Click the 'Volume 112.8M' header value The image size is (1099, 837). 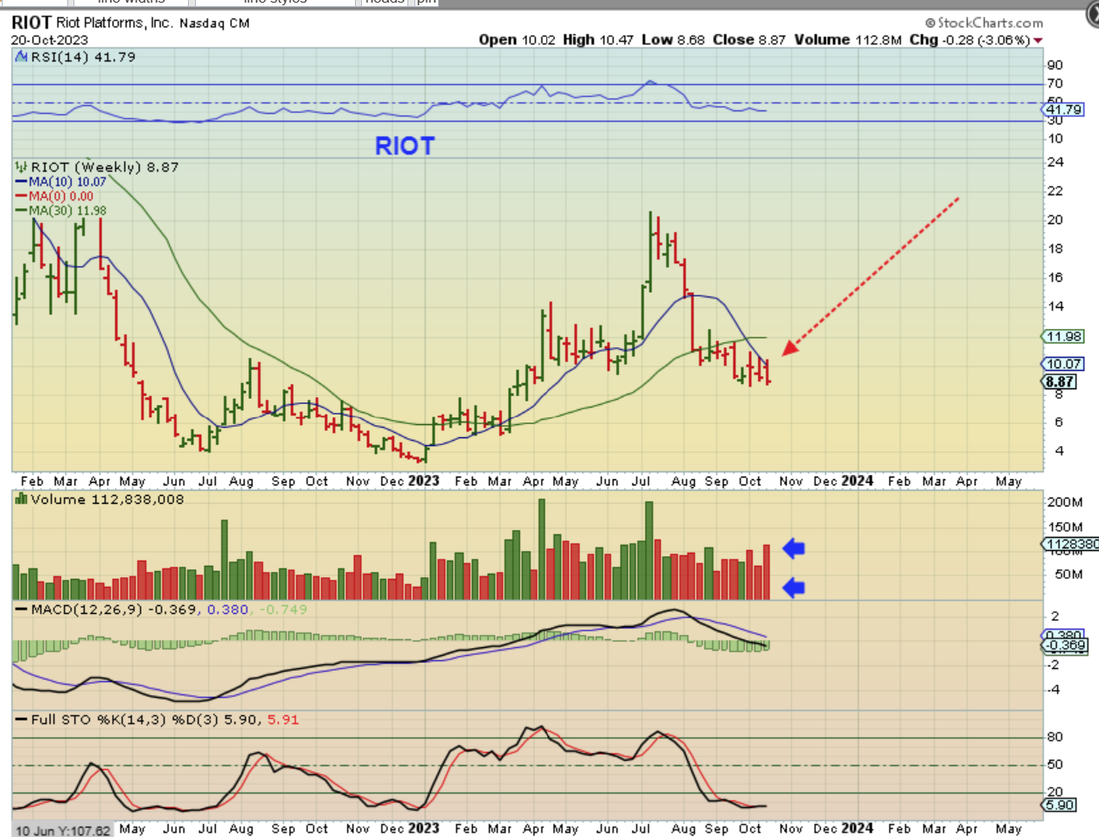[x=848, y=39]
